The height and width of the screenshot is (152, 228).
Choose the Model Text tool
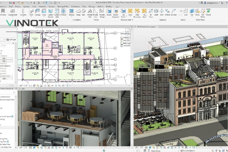point(90,13)
